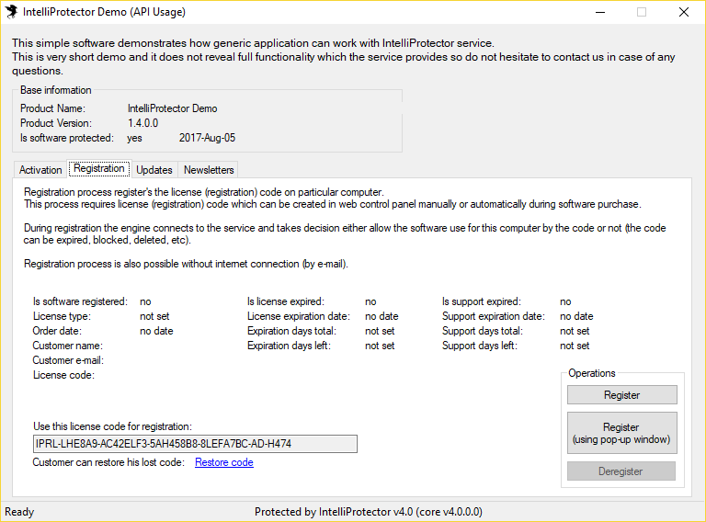Click the 'License code:' label
The image size is (706, 522).
point(63,375)
